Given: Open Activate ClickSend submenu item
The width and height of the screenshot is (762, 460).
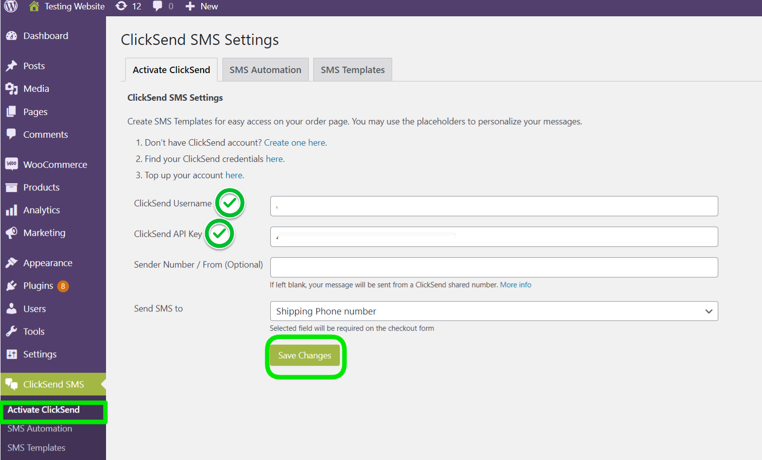Looking at the screenshot, I should pos(43,410).
